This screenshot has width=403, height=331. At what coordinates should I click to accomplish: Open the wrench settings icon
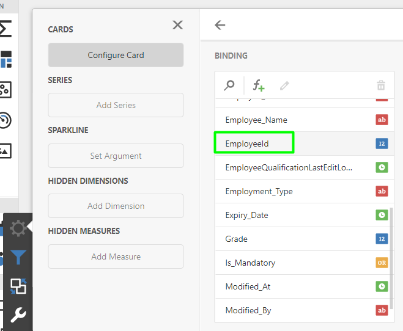click(18, 315)
